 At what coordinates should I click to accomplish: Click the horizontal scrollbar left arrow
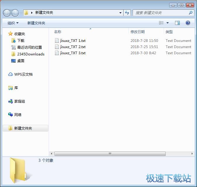click(52, 154)
